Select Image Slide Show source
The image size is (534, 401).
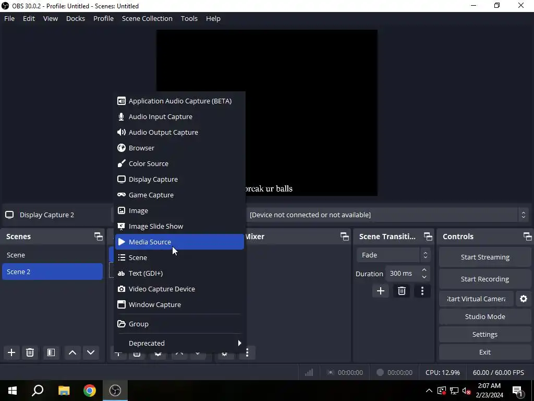tap(179, 227)
